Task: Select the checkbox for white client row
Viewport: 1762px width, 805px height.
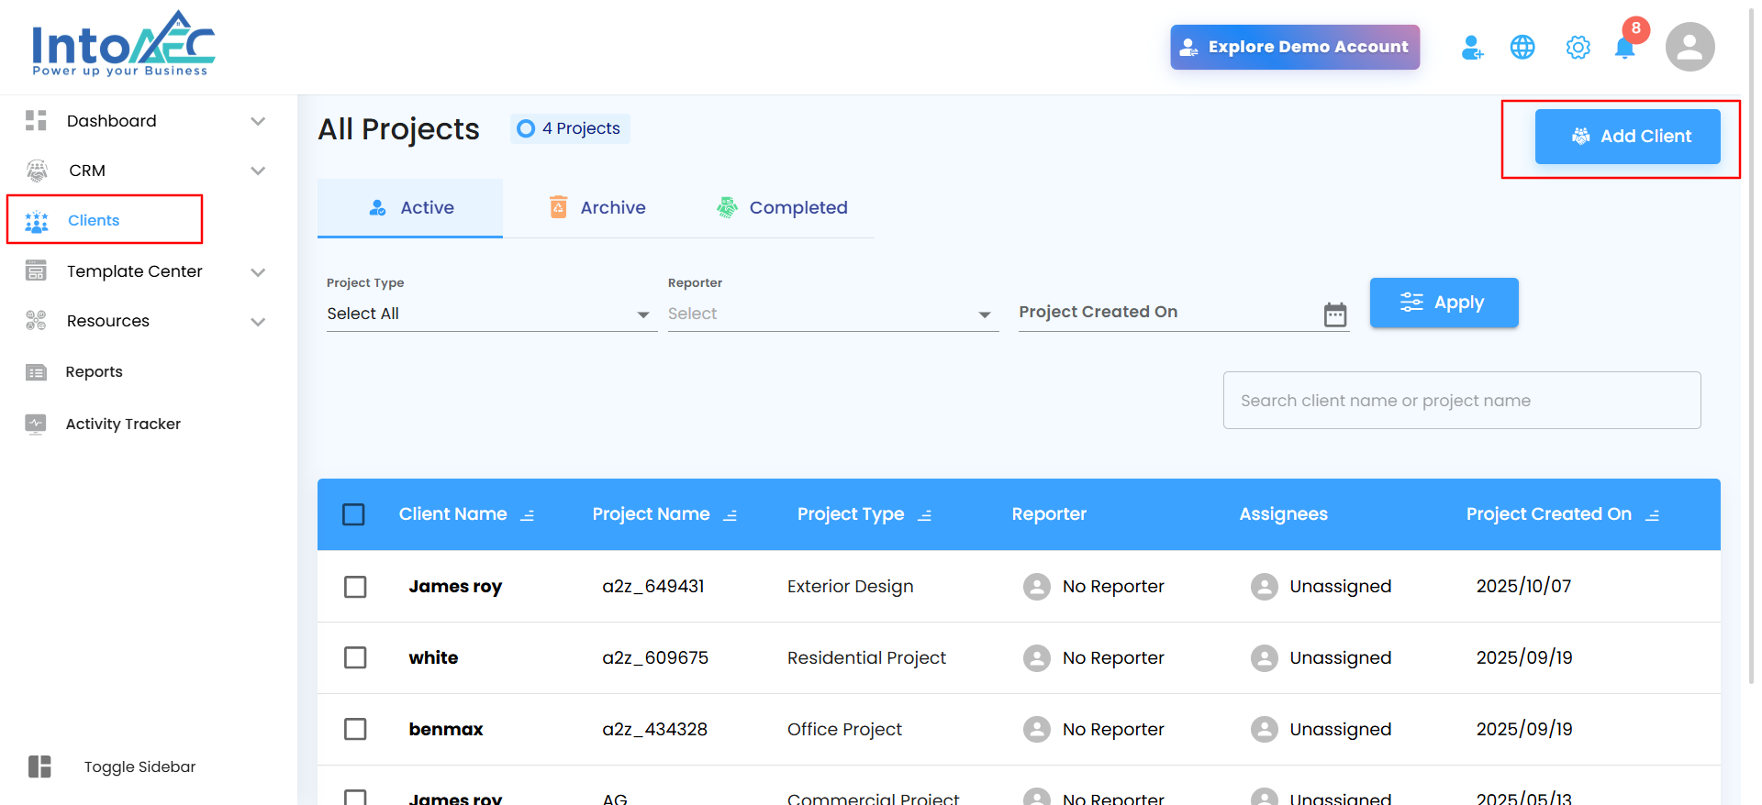Action: 355,657
